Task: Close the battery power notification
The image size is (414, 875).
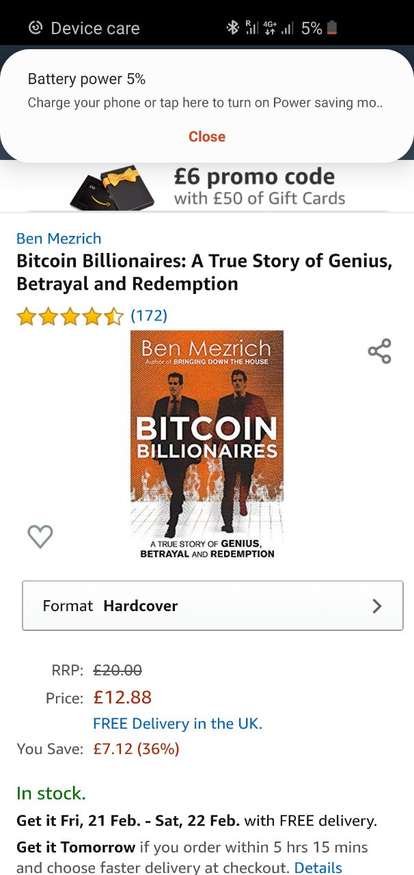Action: [207, 137]
